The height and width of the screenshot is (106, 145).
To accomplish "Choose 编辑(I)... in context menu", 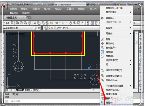I will (x=110, y=18).
